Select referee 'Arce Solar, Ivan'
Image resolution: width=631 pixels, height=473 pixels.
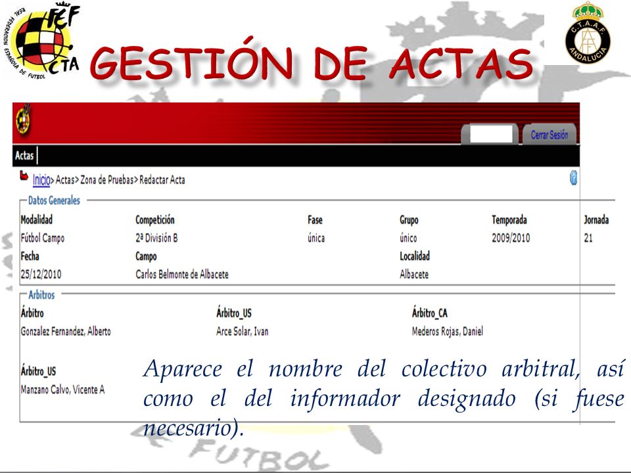point(243,331)
